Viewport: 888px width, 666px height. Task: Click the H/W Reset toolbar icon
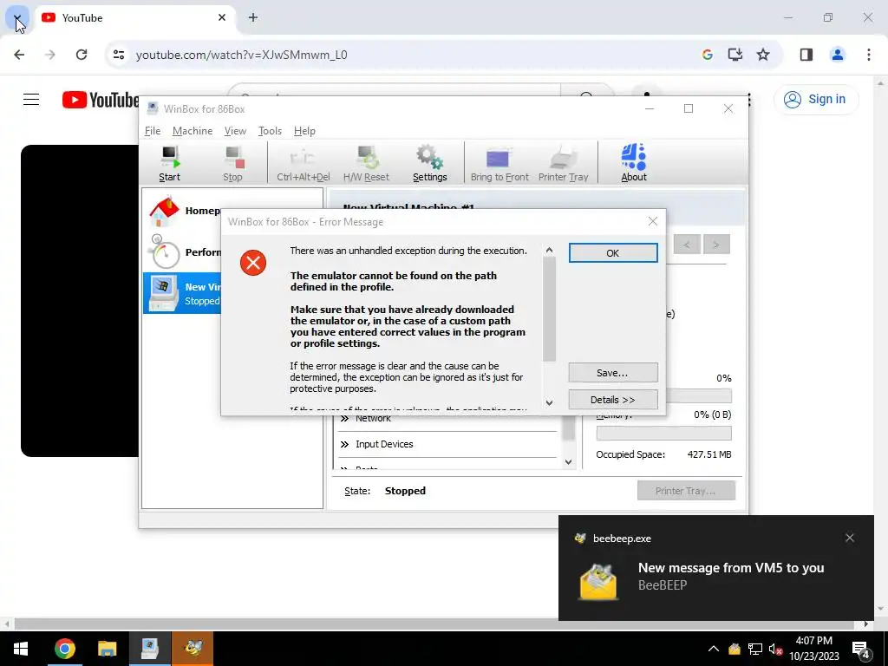click(x=367, y=164)
